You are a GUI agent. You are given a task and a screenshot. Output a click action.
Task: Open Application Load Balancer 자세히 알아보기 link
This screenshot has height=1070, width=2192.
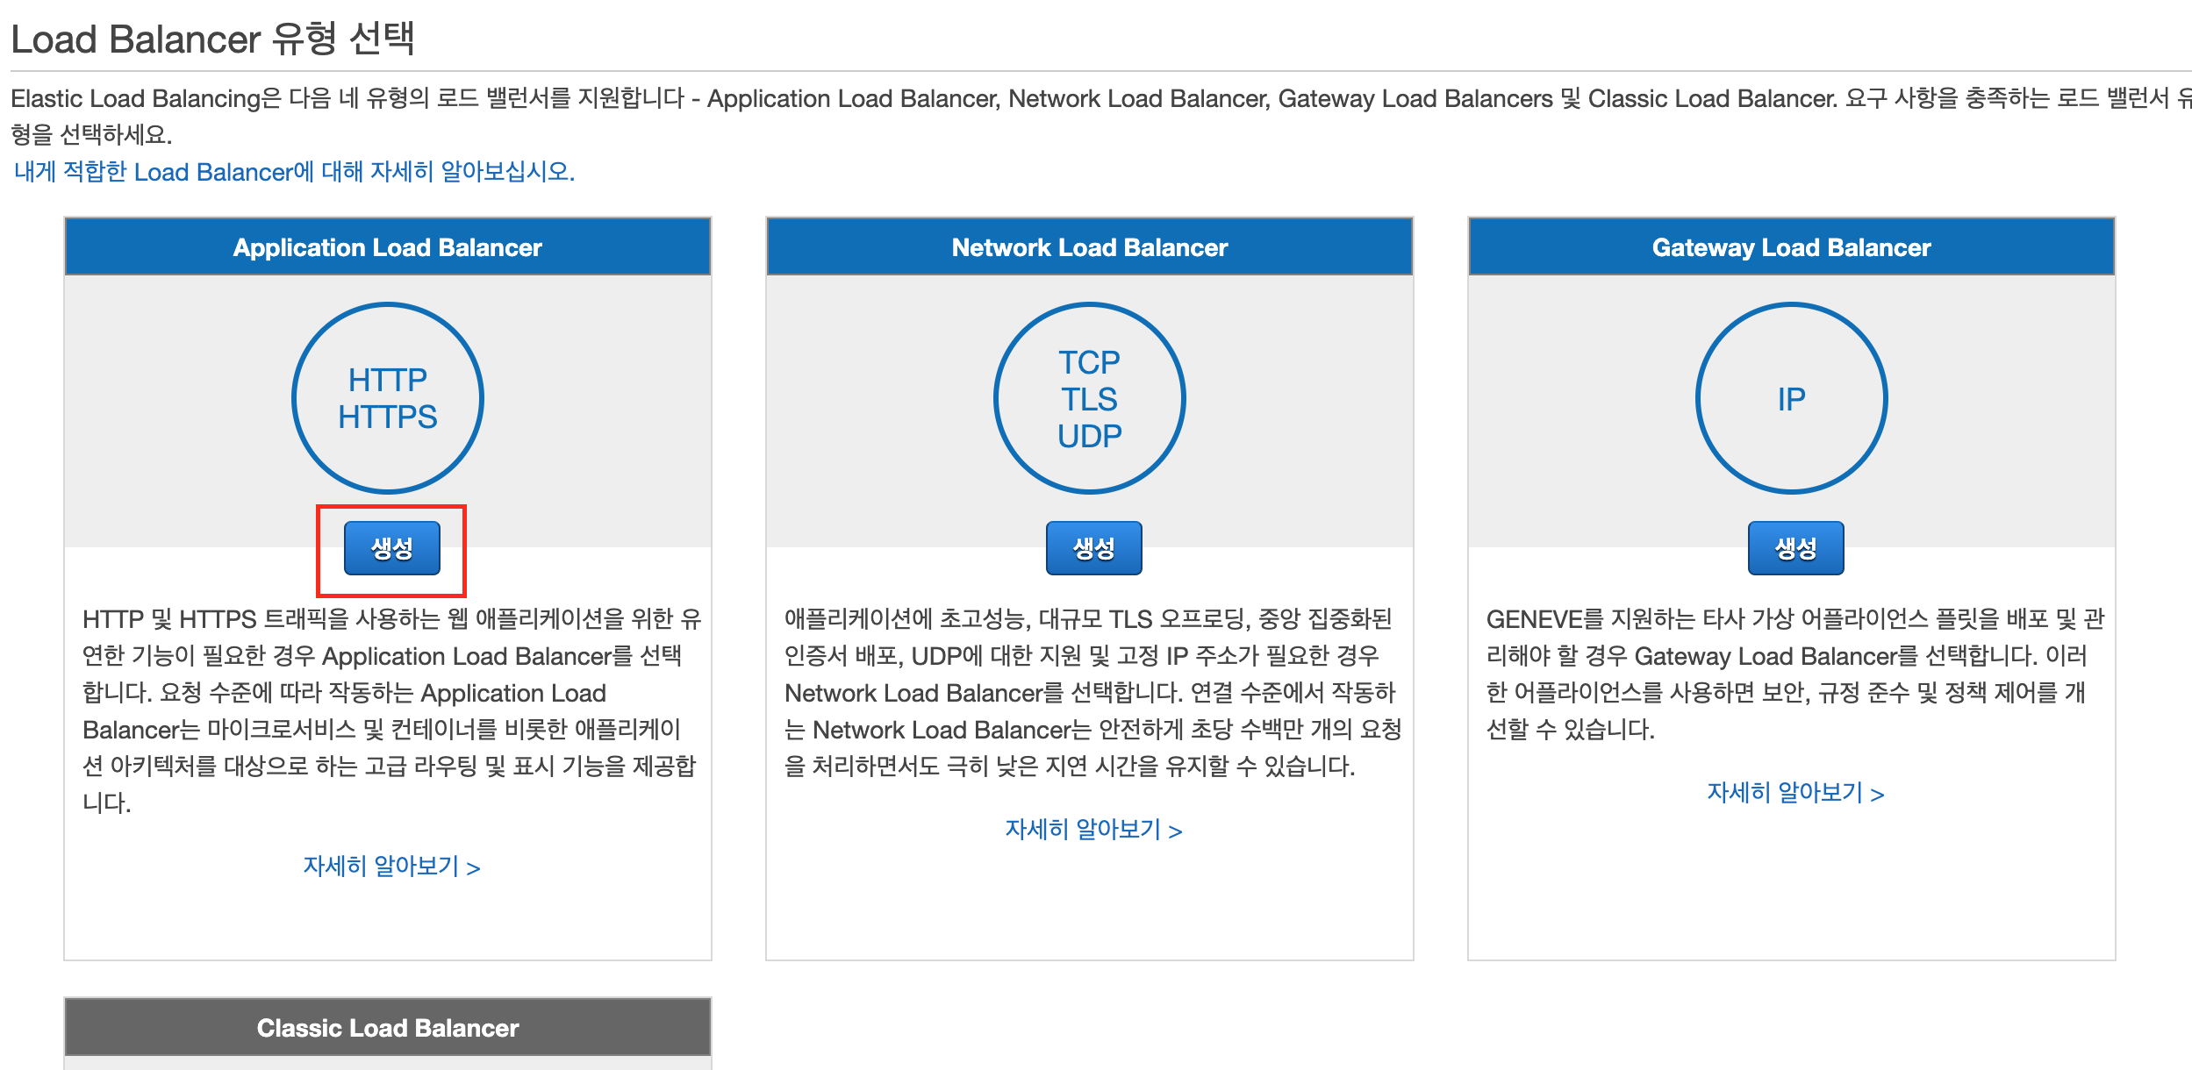coord(391,867)
